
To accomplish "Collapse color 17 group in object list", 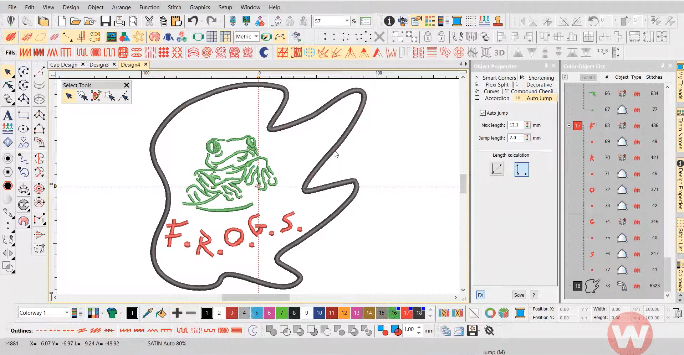I will (569, 125).
